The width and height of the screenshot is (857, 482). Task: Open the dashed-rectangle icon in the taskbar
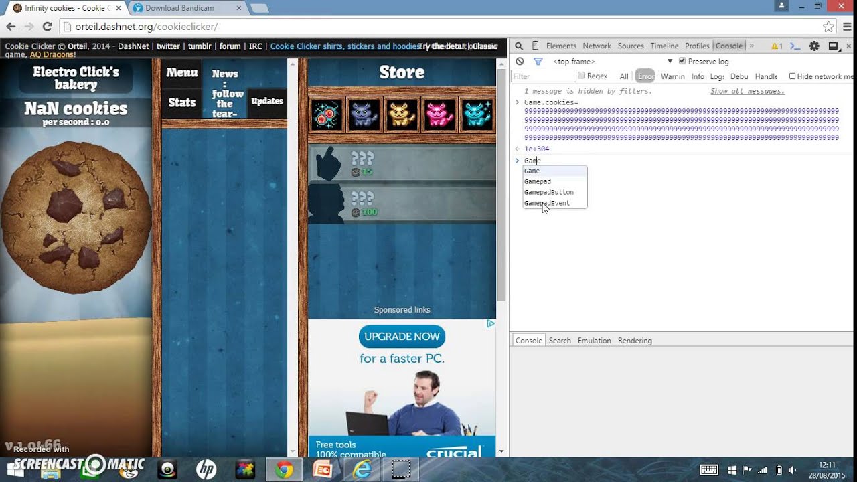401,470
